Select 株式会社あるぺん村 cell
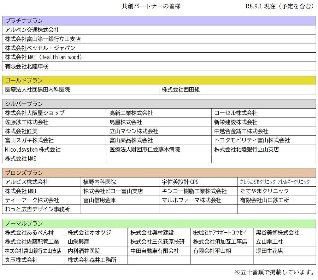 [34, 233]
